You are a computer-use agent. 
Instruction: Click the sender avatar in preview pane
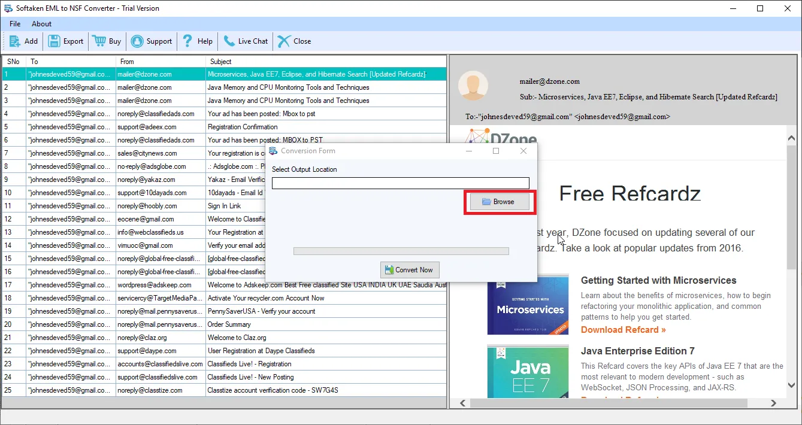point(473,85)
